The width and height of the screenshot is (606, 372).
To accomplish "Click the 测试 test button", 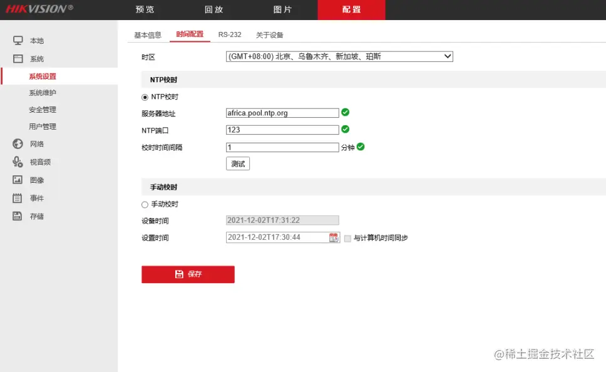I will (x=238, y=163).
